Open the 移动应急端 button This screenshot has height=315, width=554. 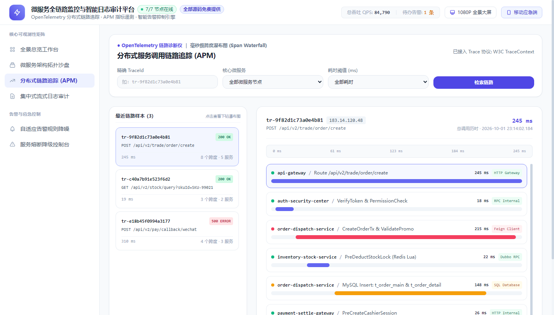click(522, 12)
